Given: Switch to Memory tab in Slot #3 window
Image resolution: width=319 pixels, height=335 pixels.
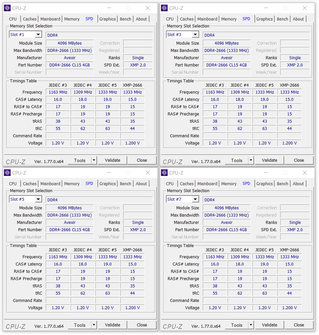Looking at the screenshot, I should pyautogui.click(x=229, y=19).
